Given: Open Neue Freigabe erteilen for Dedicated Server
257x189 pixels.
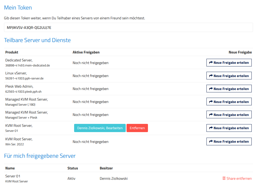Looking at the screenshot, I should [229, 63].
